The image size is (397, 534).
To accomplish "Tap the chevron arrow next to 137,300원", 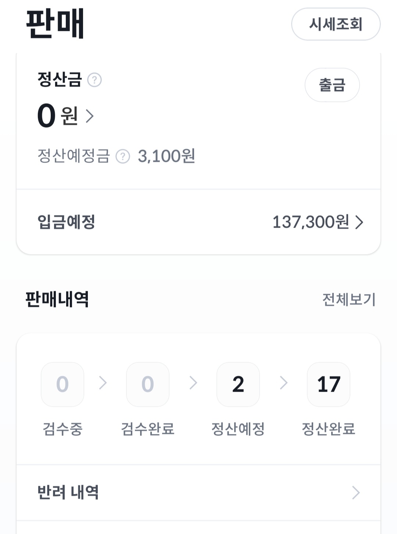I will pos(359,222).
